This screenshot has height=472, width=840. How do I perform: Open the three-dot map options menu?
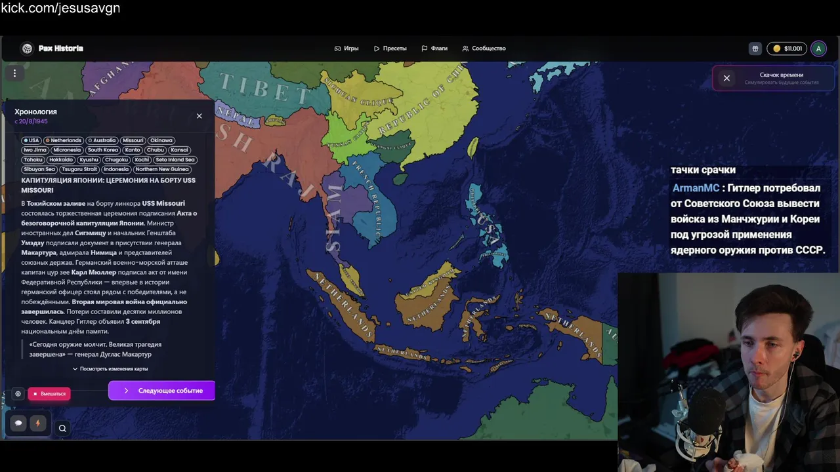tap(14, 73)
